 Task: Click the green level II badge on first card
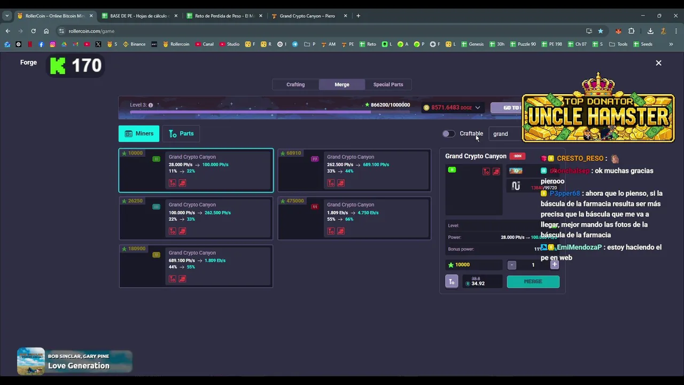(x=156, y=159)
